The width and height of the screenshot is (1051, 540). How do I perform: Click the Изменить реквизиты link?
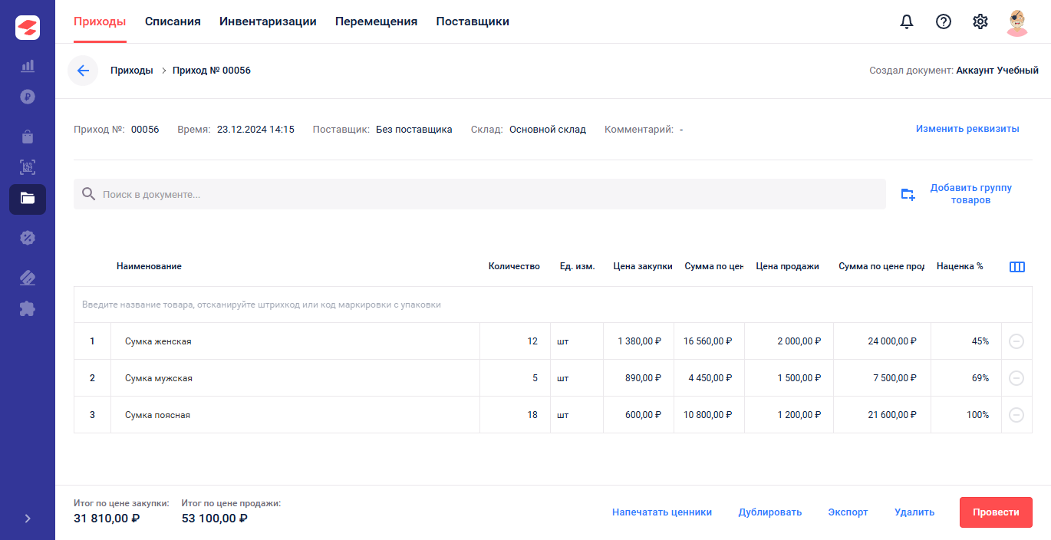(967, 129)
